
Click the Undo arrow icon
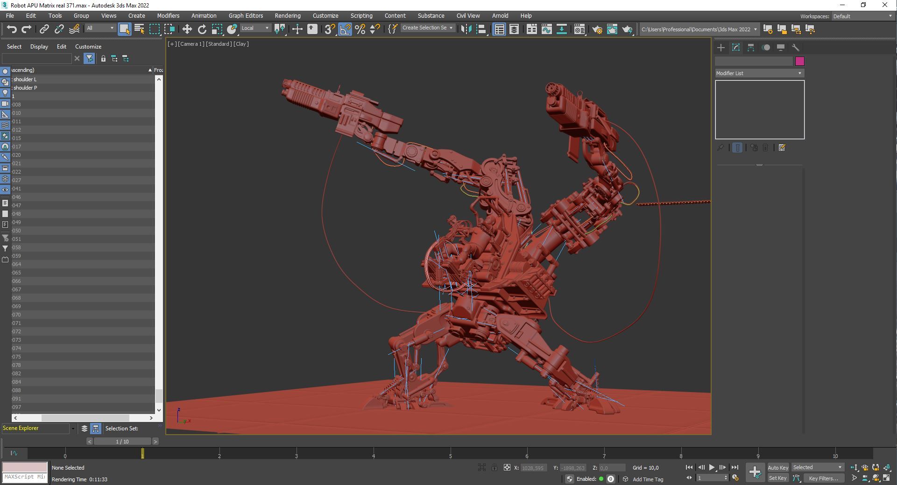pyautogui.click(x=12, y=29)
